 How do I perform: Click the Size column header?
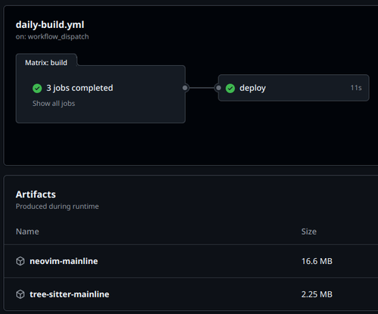point(309,232)
